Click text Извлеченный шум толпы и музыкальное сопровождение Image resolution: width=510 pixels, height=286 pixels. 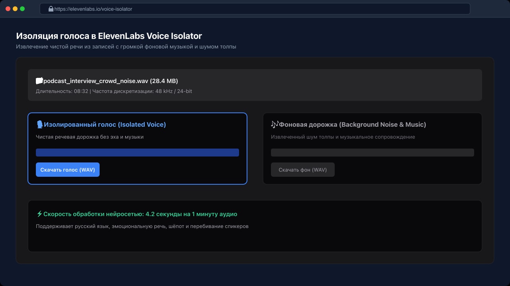pyautogui.click(x=343, y=137)
